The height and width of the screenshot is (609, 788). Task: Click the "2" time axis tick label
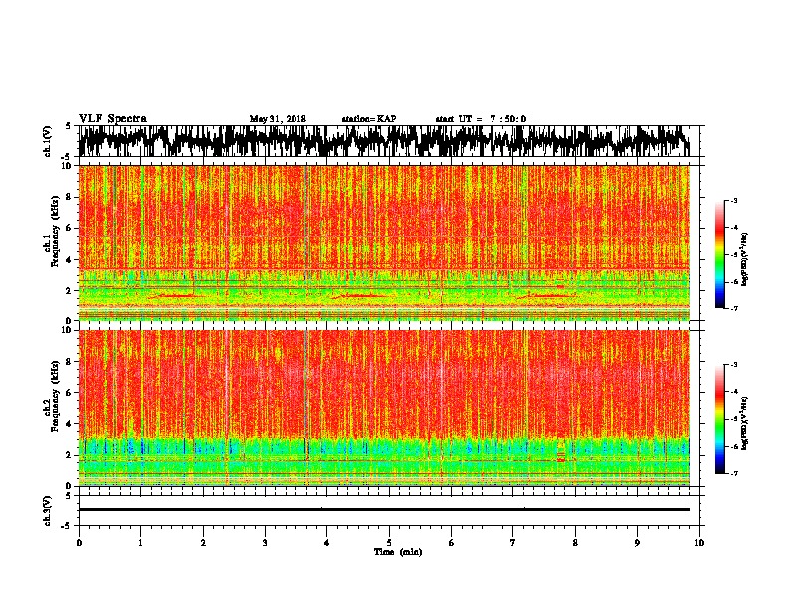click(203, 543)
